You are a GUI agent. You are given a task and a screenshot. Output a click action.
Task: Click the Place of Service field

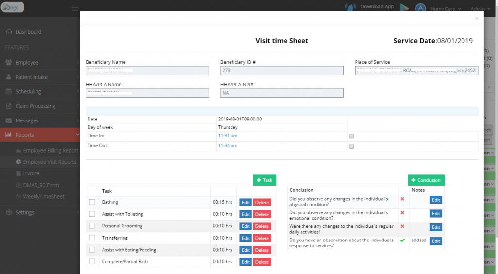point(416,70)
